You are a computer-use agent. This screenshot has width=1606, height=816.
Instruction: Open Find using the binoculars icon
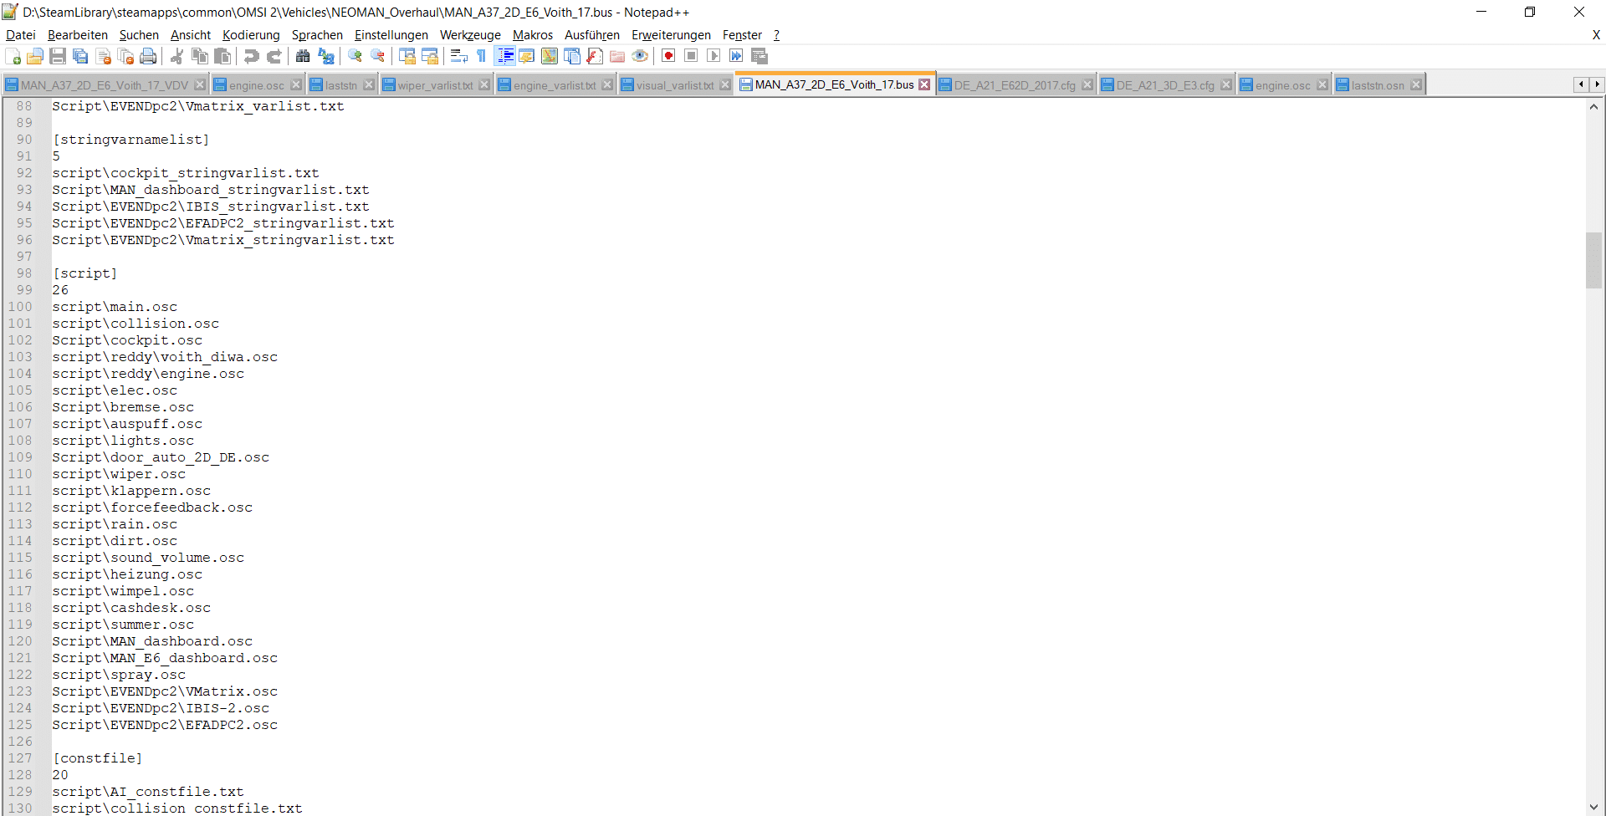point(303,56)
